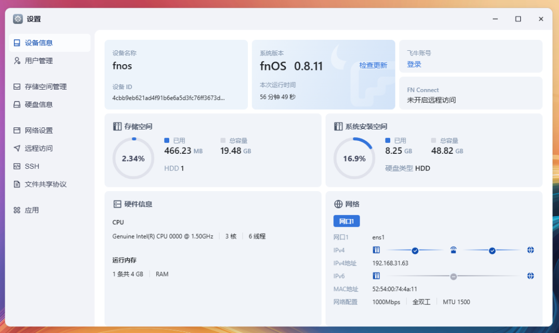
Task: Click 检查更新 link
Action: pos(373,65)
